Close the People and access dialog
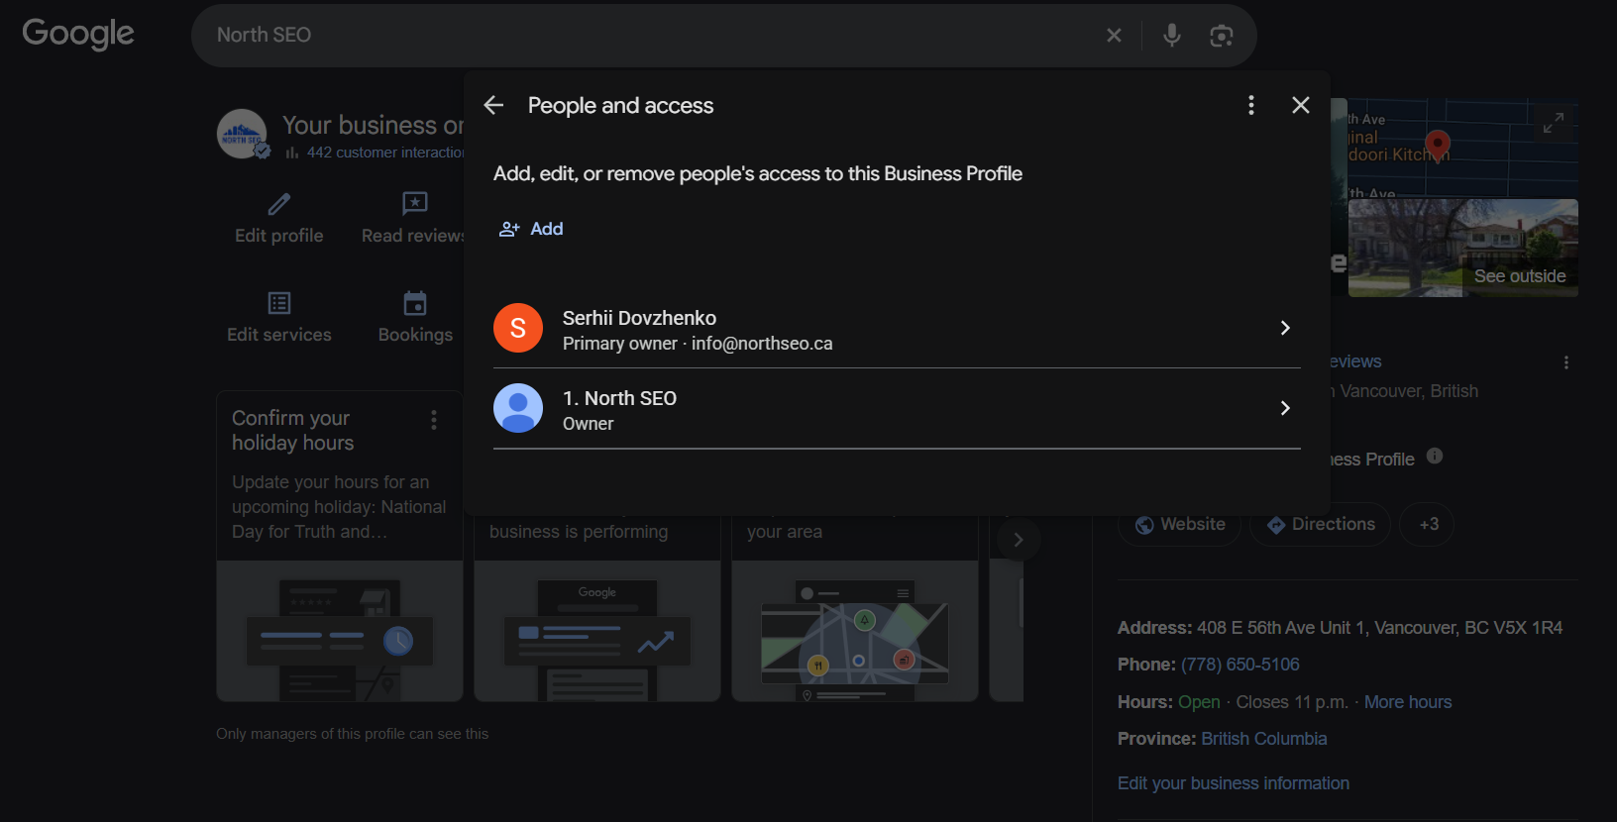The height and width of the screenshot is (822, 1617). pos(1301,105)
